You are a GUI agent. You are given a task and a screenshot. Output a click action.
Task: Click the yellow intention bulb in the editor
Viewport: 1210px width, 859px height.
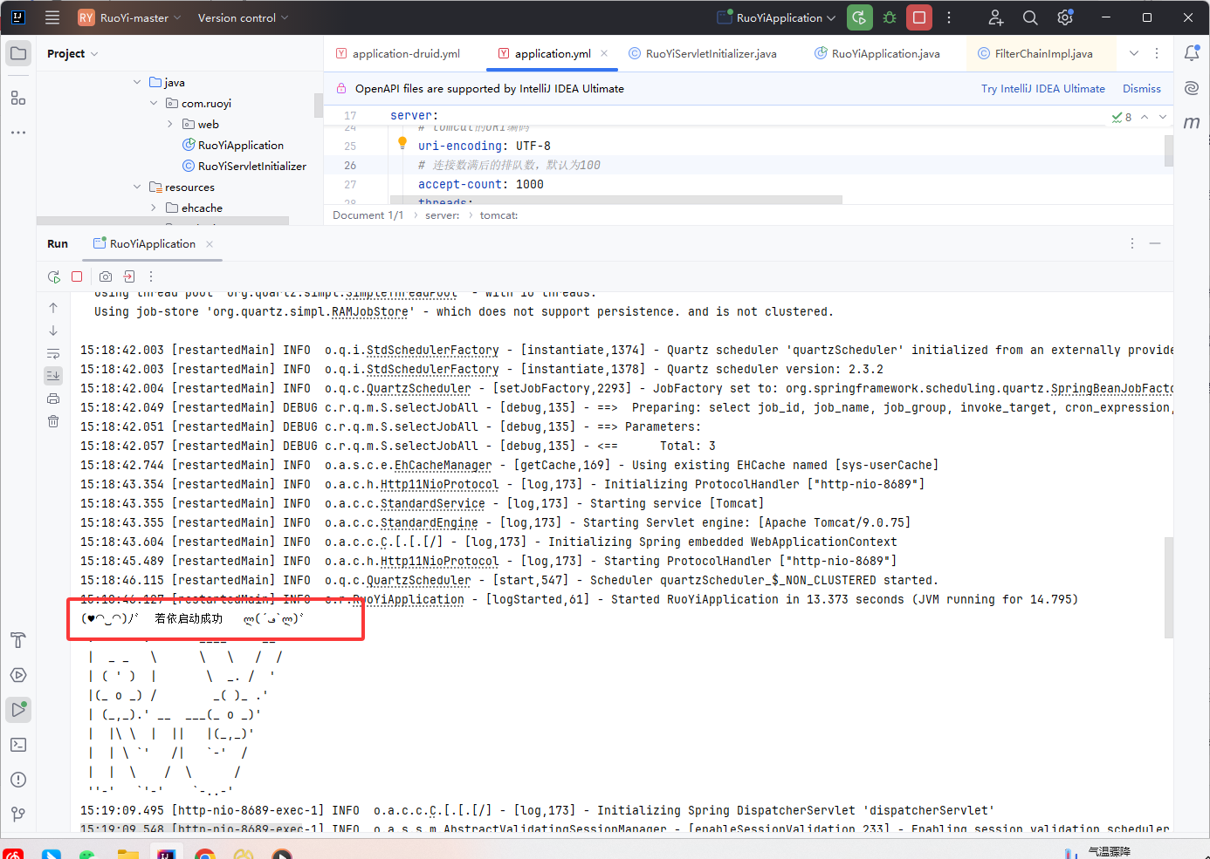click(402, 143)
